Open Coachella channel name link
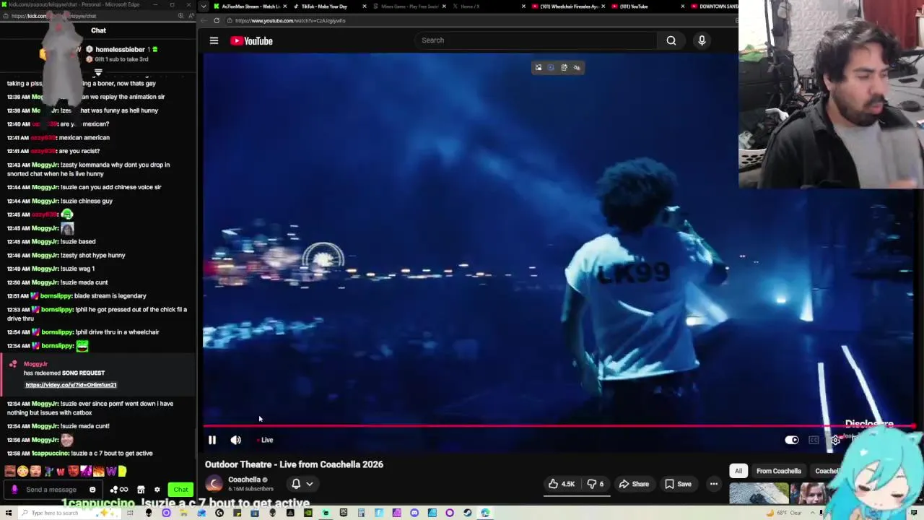 click(244, 480)
